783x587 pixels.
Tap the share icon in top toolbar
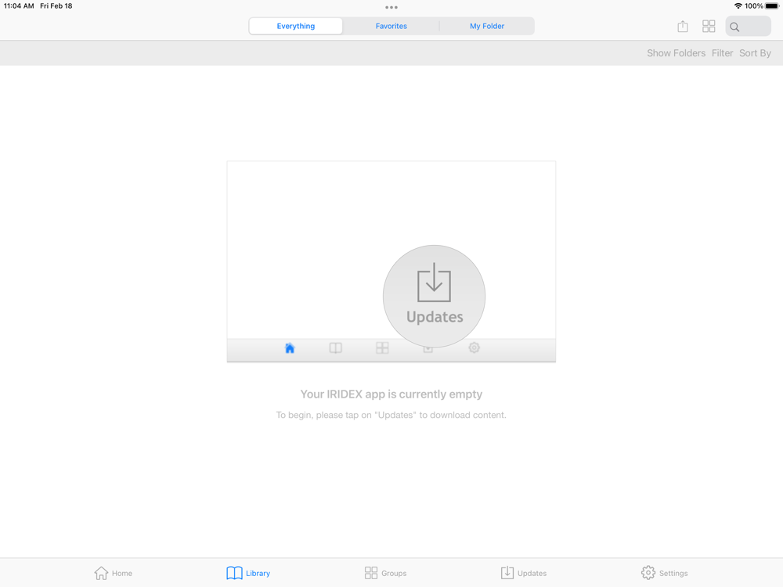[683, 27]
